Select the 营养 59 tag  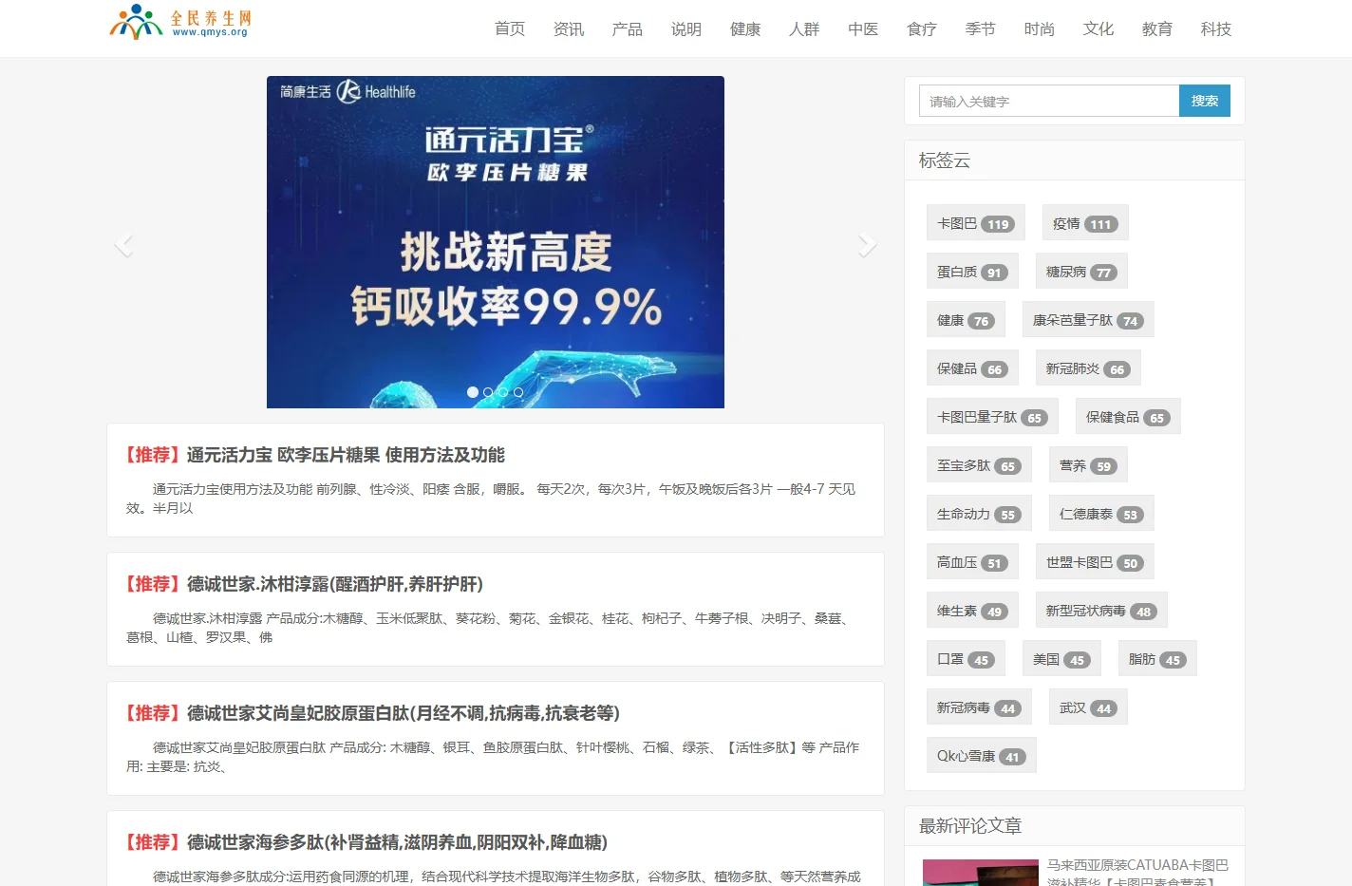pos(1088,465)
